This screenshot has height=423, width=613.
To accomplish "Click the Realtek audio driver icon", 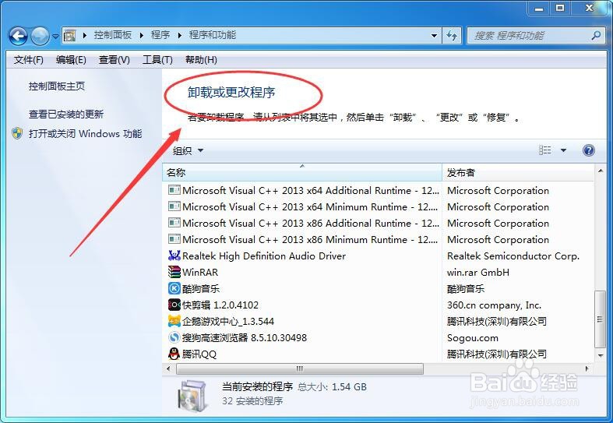I will pos(174,256).
